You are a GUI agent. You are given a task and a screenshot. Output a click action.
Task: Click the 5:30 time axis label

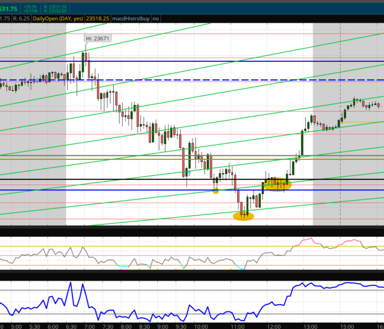point(35,326)
